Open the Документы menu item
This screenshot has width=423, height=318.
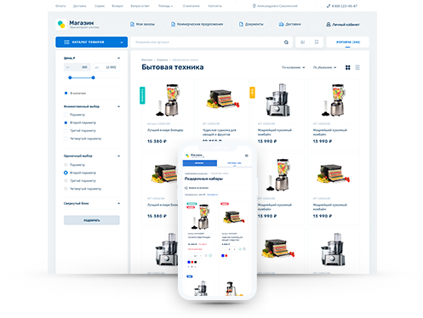251,25
